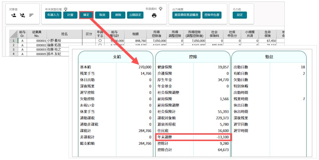The image size is (319, 160).
Task: Toggle 年調する circle for 小野 義裕
Action: pyautogui.click(x=100, y=41)
